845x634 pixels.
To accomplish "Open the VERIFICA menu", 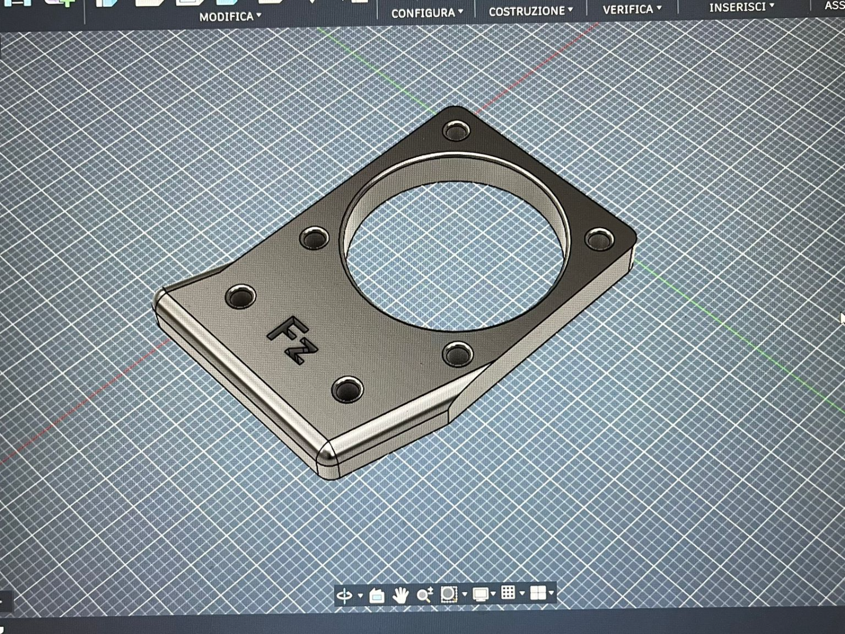I will pyautogui.click(x=632, y=9).
